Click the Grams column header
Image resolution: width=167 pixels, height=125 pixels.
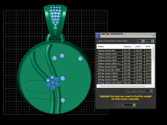128,47
